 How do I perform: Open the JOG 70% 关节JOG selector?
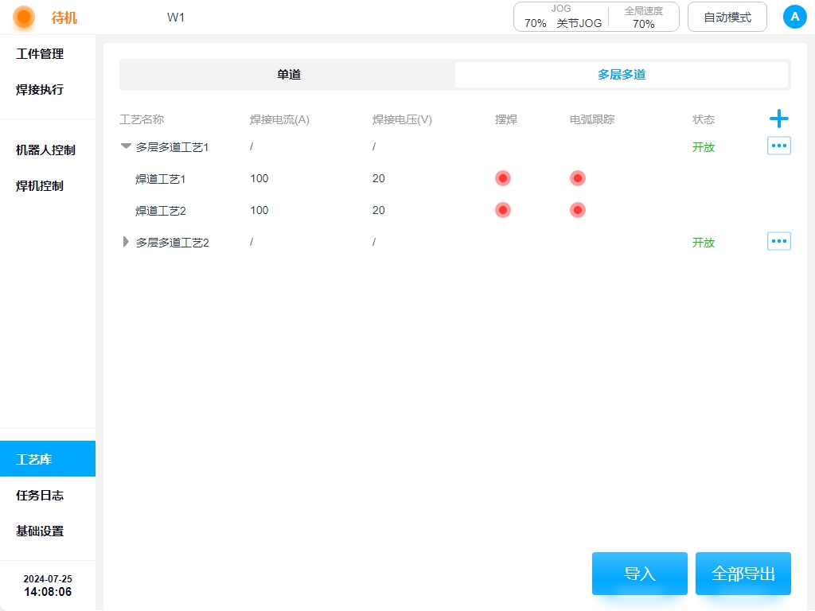click(562, 17)
